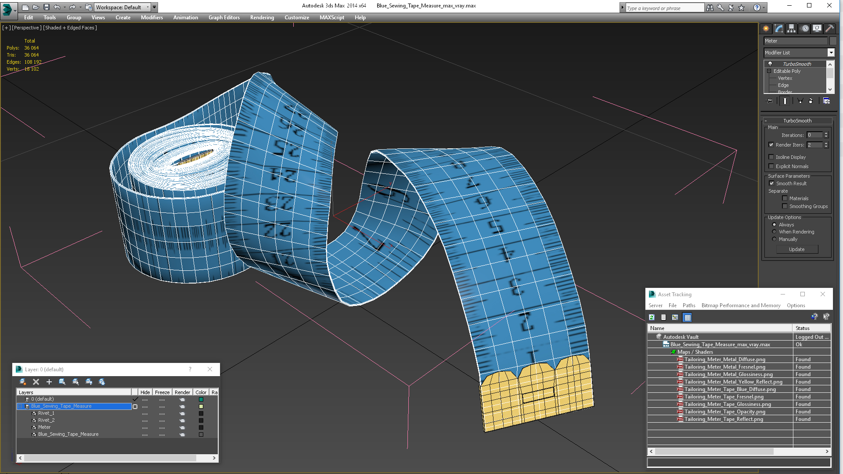Screen dimensions: 843x474
Task: Open Bitmap Performance and Memory menu
Action: [741, 305]
